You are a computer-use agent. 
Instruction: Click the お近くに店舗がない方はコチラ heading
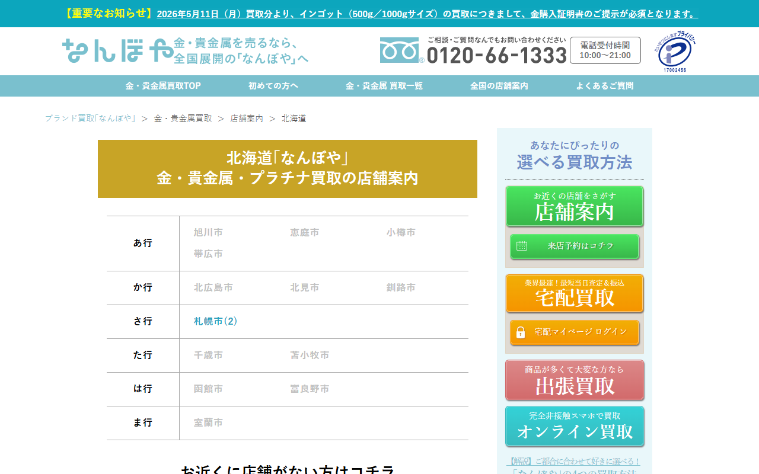(x=288, y=469)
